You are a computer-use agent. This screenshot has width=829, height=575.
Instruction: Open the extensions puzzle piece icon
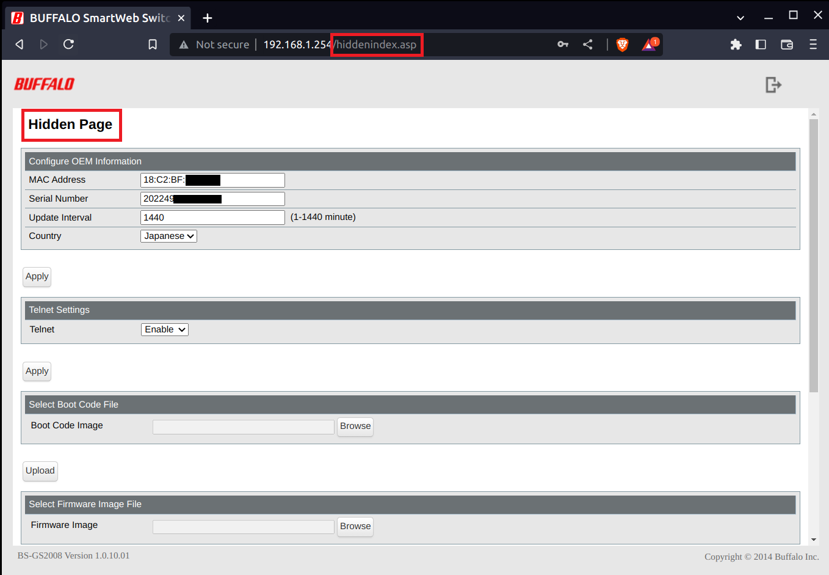[736, 45]
